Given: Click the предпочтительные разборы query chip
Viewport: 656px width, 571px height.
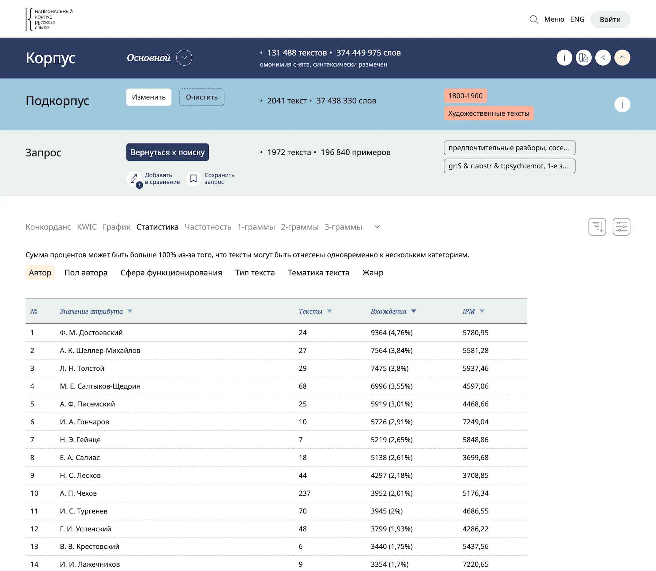Looking at the screenshot, I should click(509, 148).
